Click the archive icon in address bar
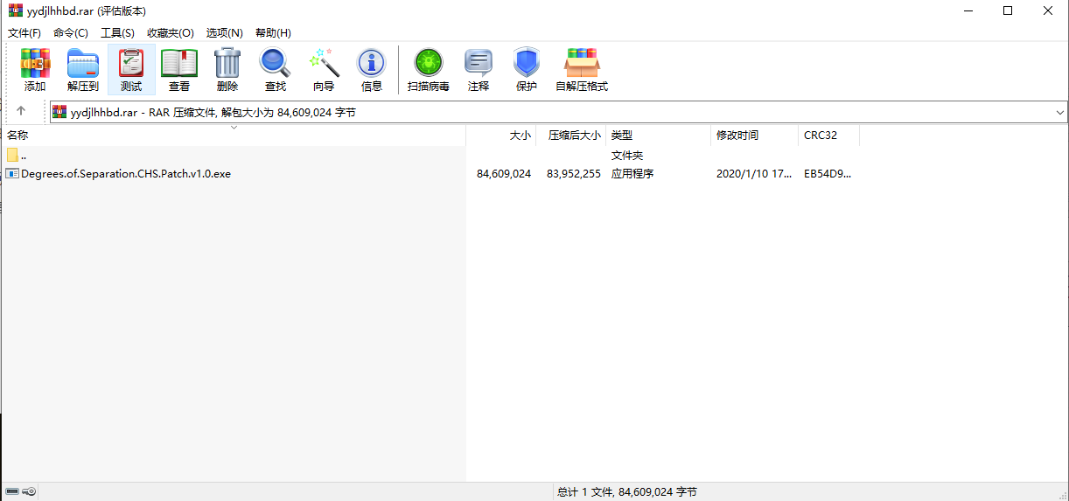This screenshot has height=501, width=1069. [59, 112]
